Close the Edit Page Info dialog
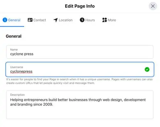The width and height of the screenshot is (160, 127). 153,6
